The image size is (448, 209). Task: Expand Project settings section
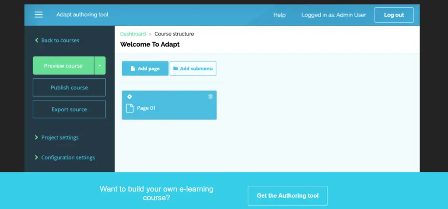(60, 137)
